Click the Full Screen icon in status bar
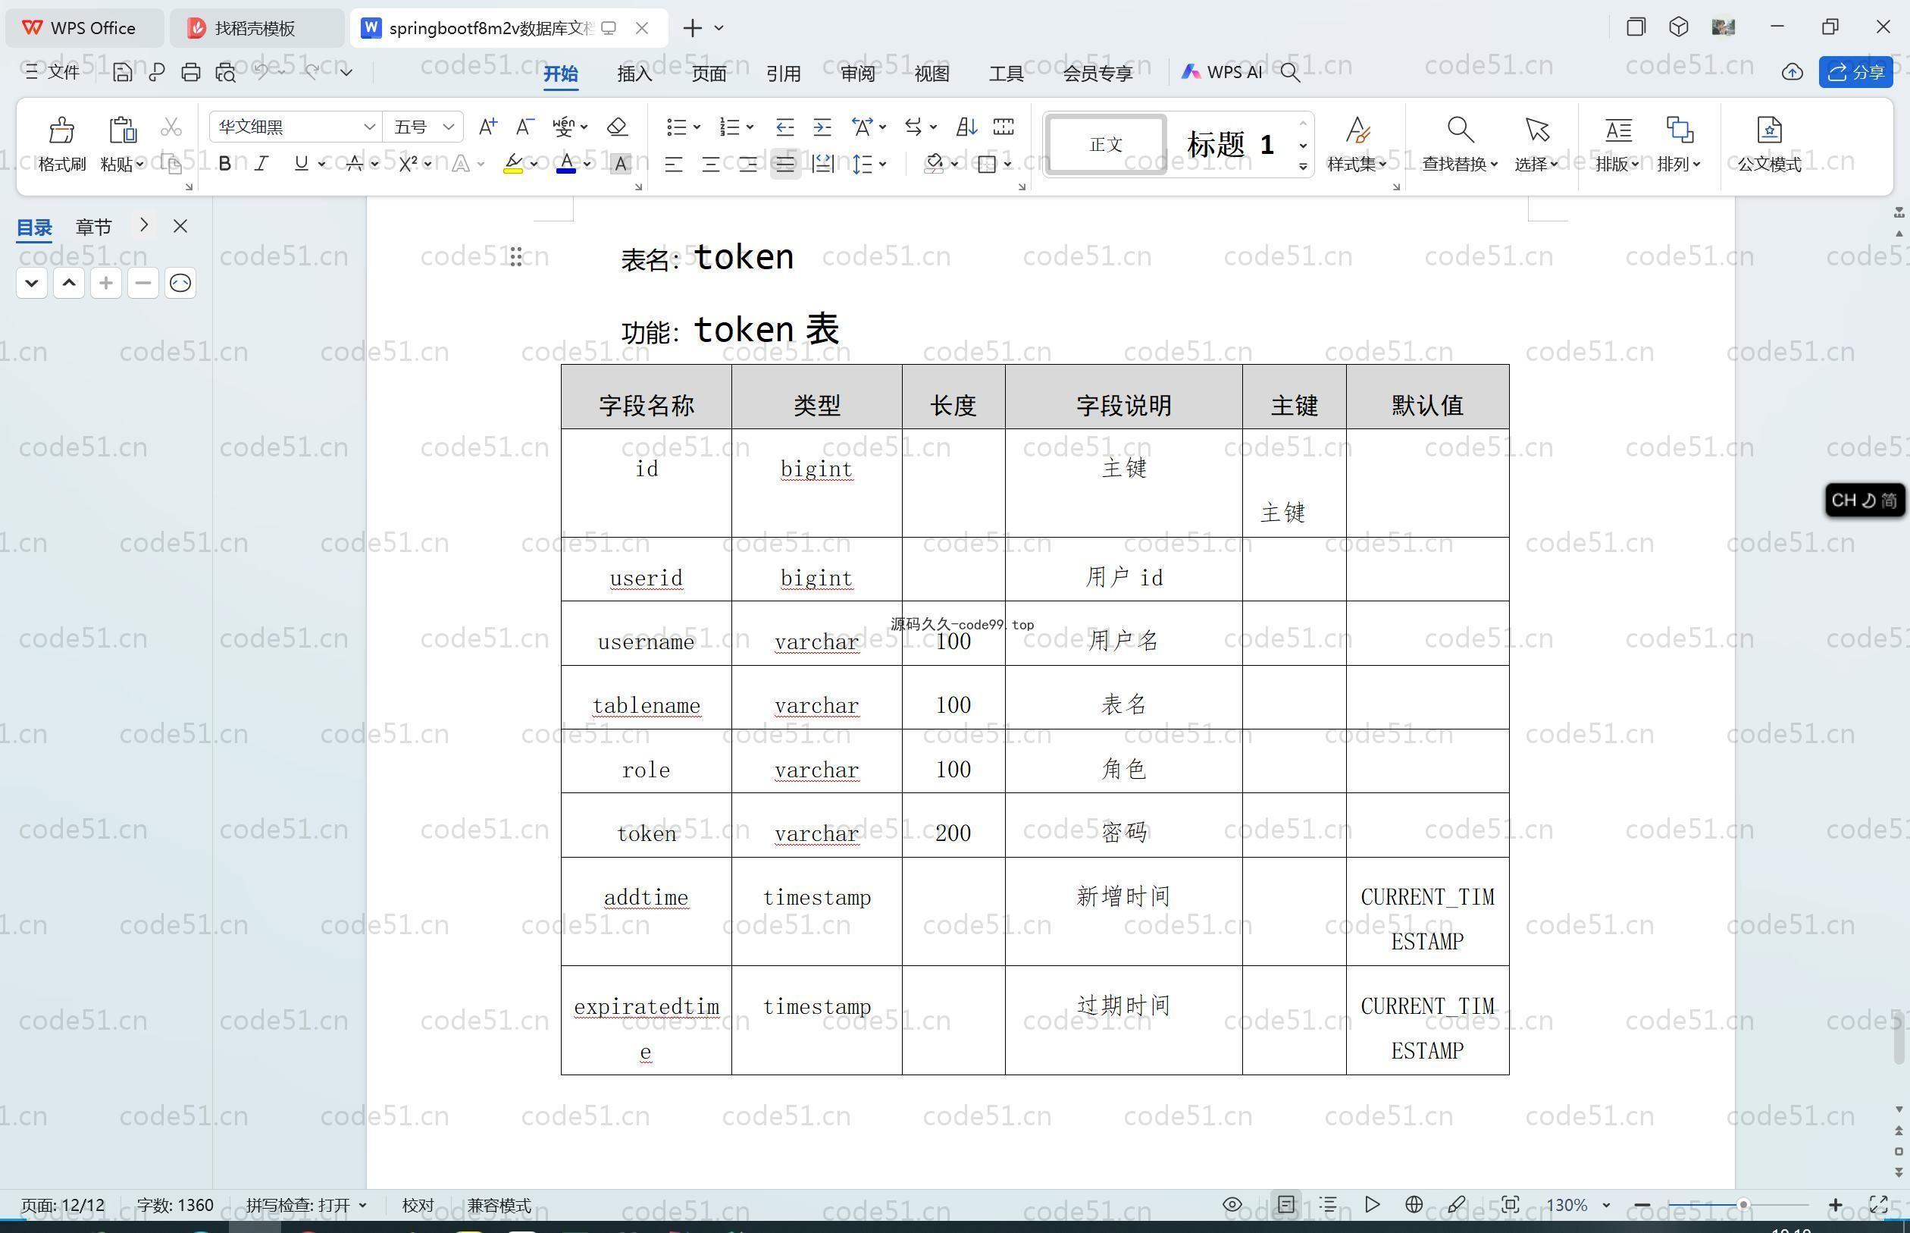The height and width of the screenshot is (1233, 1910). 1879,1204
